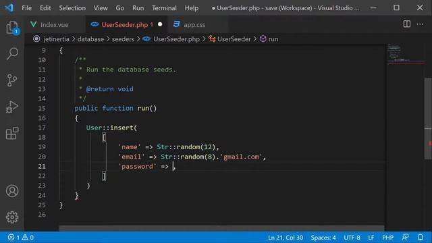432x243 pixels.
Task: Open the Accounts menu
Action: tap(12, 190)
